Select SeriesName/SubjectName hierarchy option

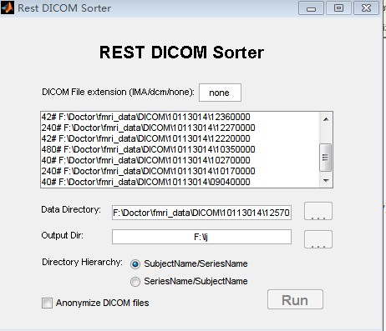pos(135,282)
